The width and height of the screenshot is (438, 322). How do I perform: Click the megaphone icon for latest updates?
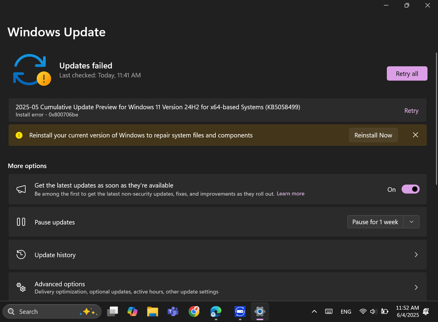pyautogui.click(x=21, y=189)
